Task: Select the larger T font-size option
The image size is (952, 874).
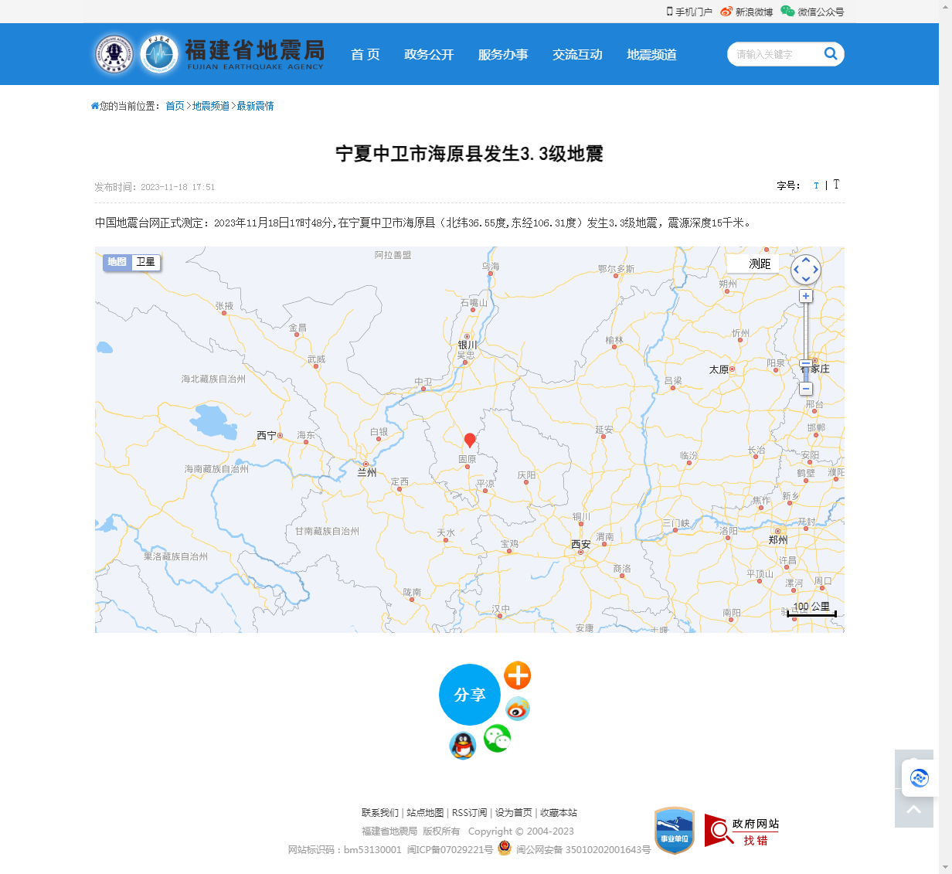Action: click(x=836, y=185)
